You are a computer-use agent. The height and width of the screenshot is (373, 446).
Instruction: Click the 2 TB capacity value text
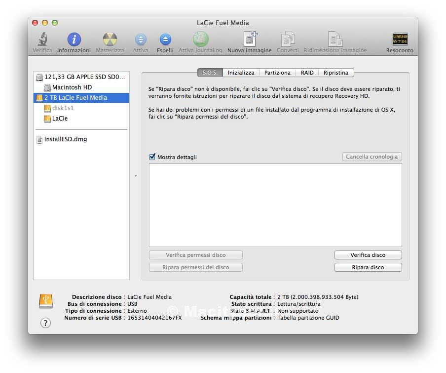coord(318,297)
